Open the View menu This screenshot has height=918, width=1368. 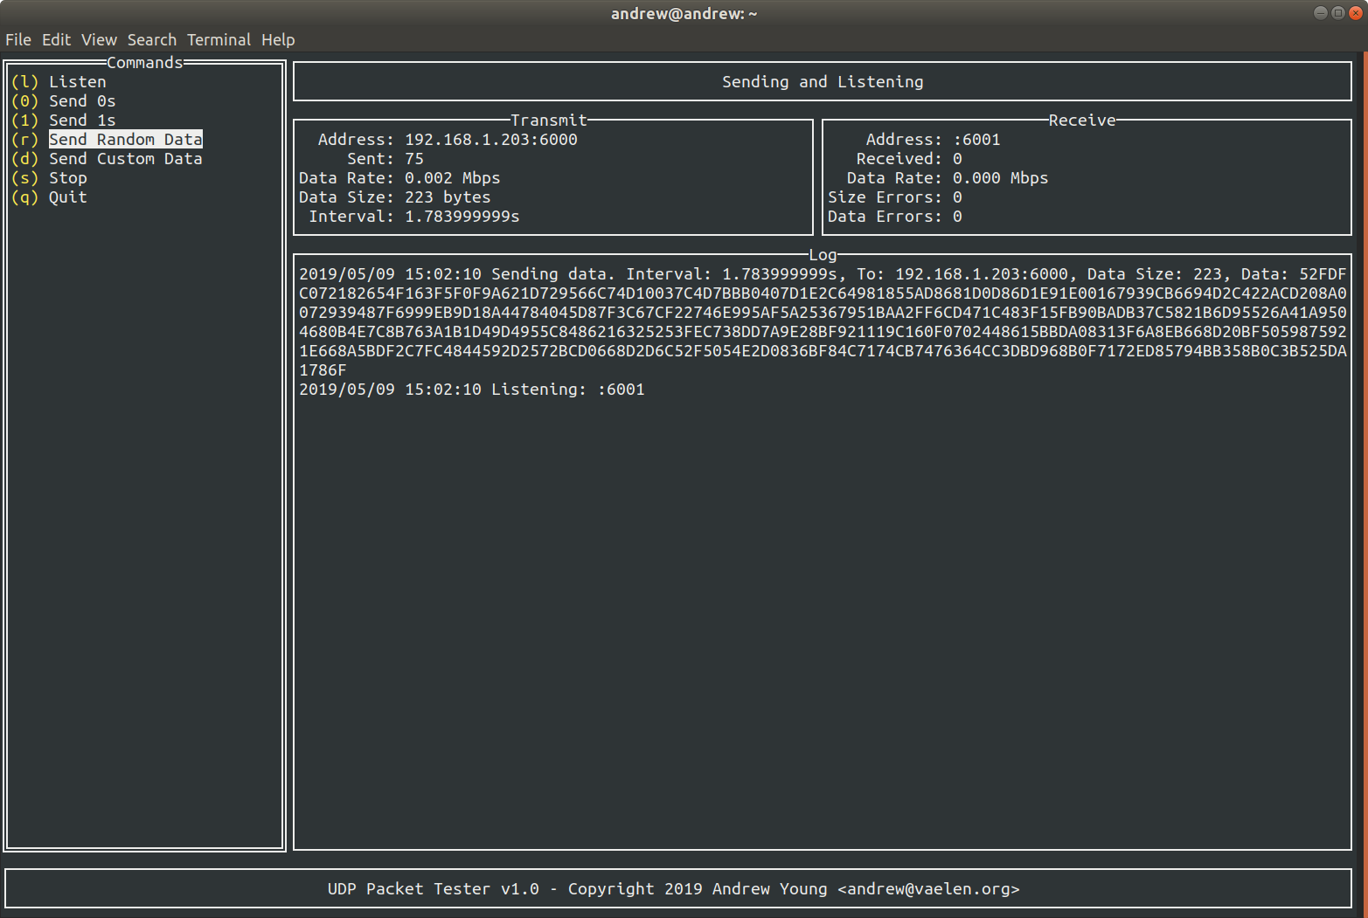coord(99,39)
